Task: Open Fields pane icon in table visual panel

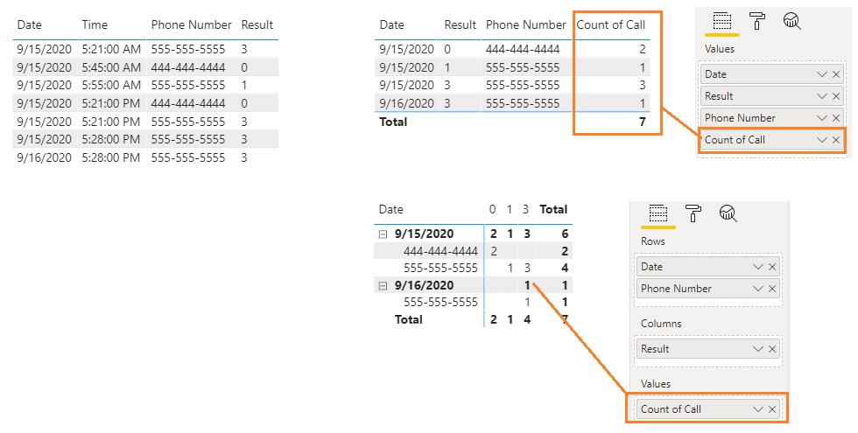Action: pyautogui.click(x=721, y=21)
